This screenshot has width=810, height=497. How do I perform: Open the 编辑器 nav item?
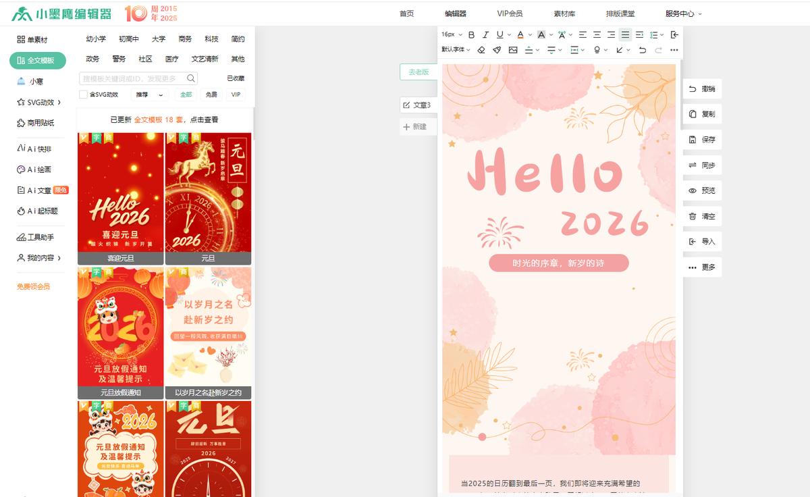[x=456, y=14]
